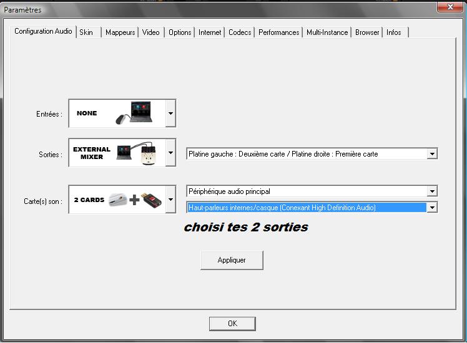Screen dimensions: 467x343
Task: Expand the Carte(s) son dropdown arrow
Action: pyautogui.click(x=170, y=201)
